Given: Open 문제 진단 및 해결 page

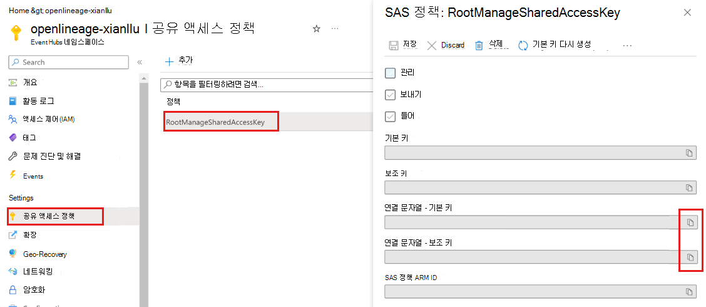Looking at the screenshot, I should (52, 157).
